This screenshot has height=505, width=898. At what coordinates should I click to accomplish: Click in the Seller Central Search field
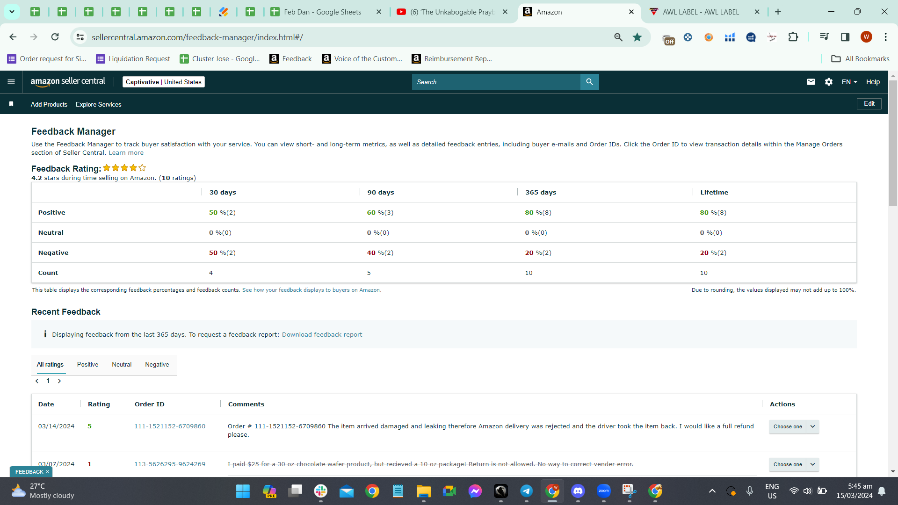pos(496,82)
